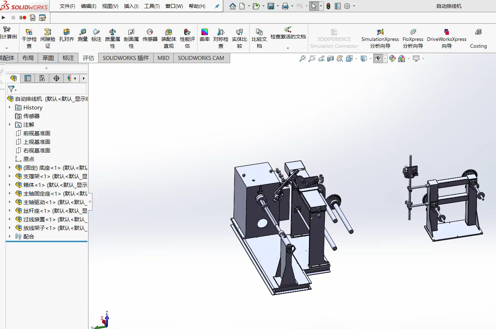The image size is (496, 329).
Task: Launch SimulationXpress analysis wizard
Action: pos(380,38)
